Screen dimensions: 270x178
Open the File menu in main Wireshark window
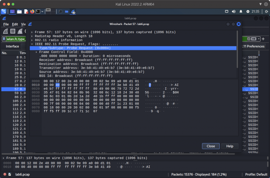[x=6, y=24]
